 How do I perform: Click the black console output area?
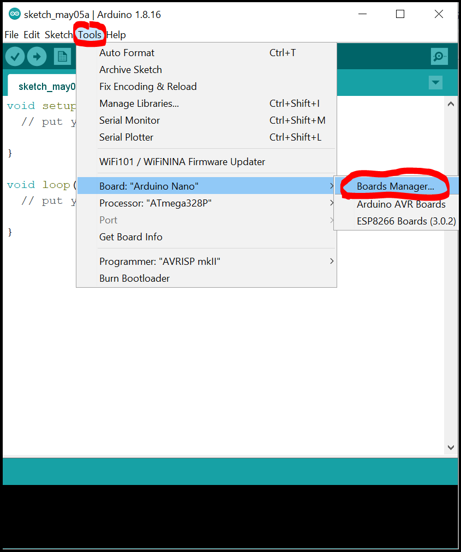[230, 516]
